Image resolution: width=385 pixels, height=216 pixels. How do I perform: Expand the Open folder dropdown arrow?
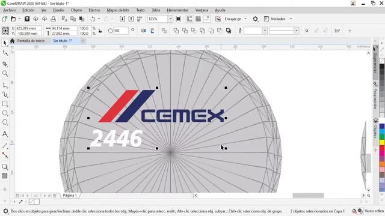19,19
